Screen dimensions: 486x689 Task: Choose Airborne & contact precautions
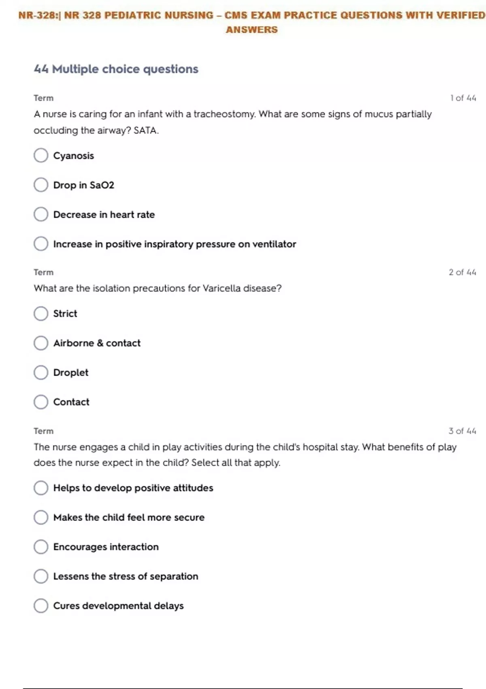pyautogui.click(x=41, y=343)
